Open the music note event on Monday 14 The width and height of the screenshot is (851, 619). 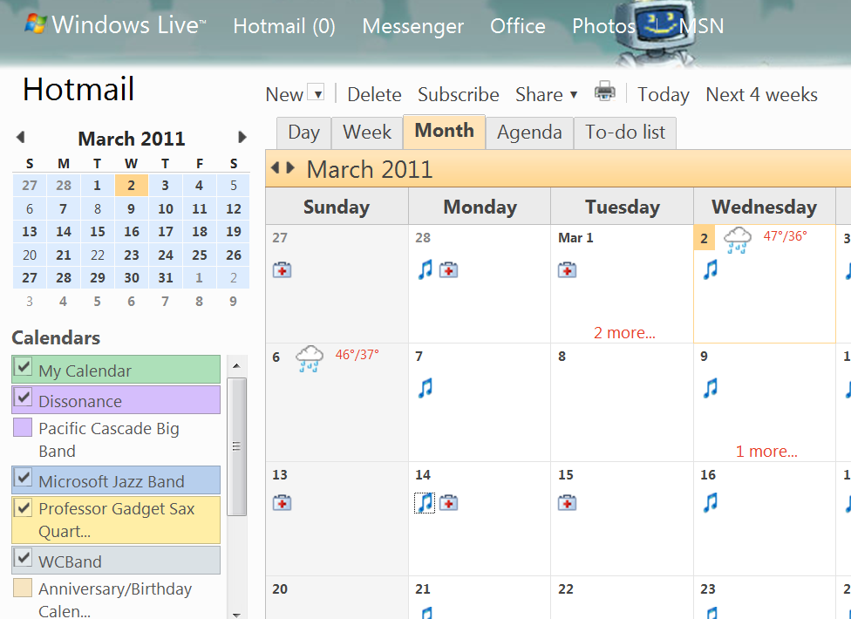point(425,503)
